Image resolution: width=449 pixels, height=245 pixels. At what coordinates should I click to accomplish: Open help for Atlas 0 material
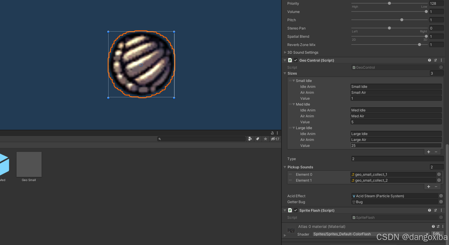(x=433, y=226)
